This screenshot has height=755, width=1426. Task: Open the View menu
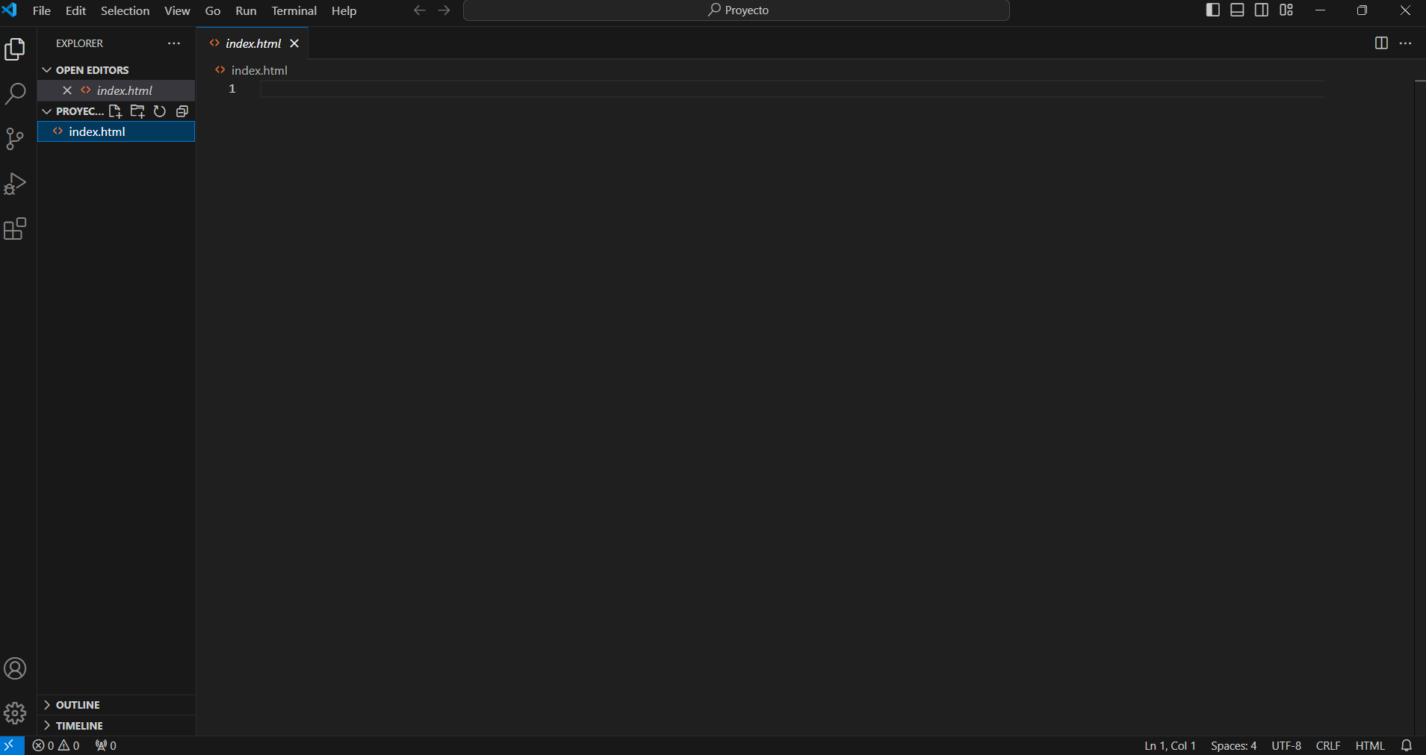(177, 10)
